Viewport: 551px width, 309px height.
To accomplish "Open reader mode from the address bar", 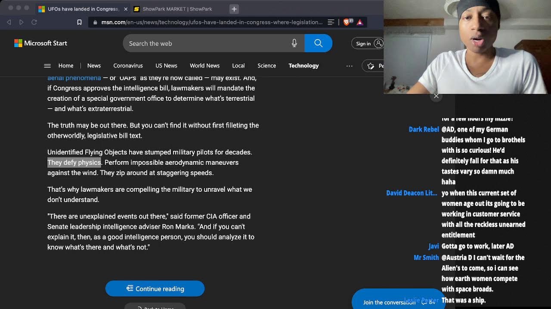I will pos(331,22).
